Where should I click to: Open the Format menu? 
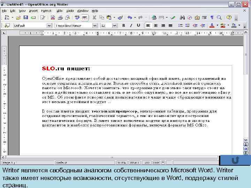pyautogui.click(x=46, y=11)
